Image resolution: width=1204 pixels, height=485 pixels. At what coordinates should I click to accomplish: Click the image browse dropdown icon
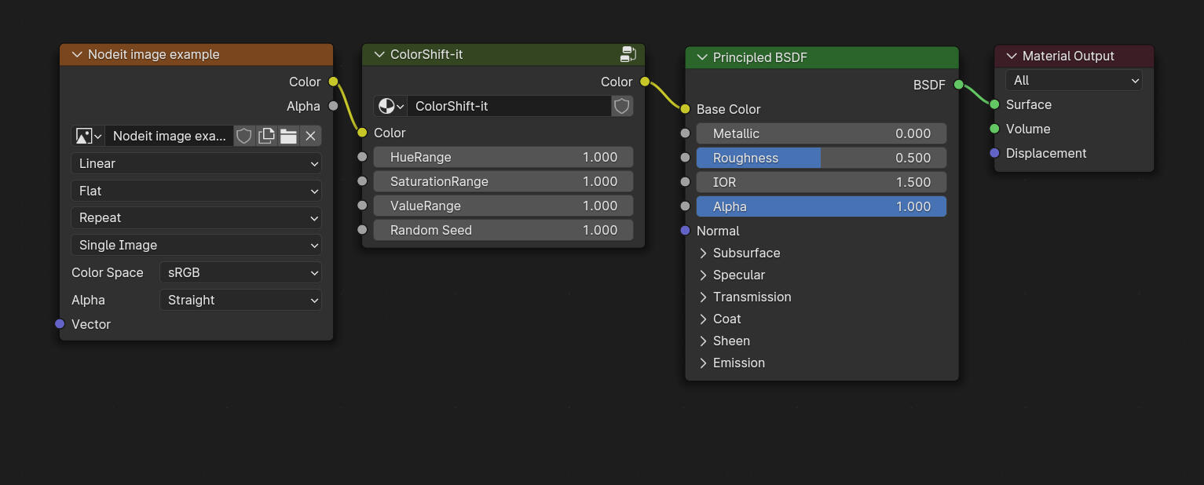(x=88, y=136)
